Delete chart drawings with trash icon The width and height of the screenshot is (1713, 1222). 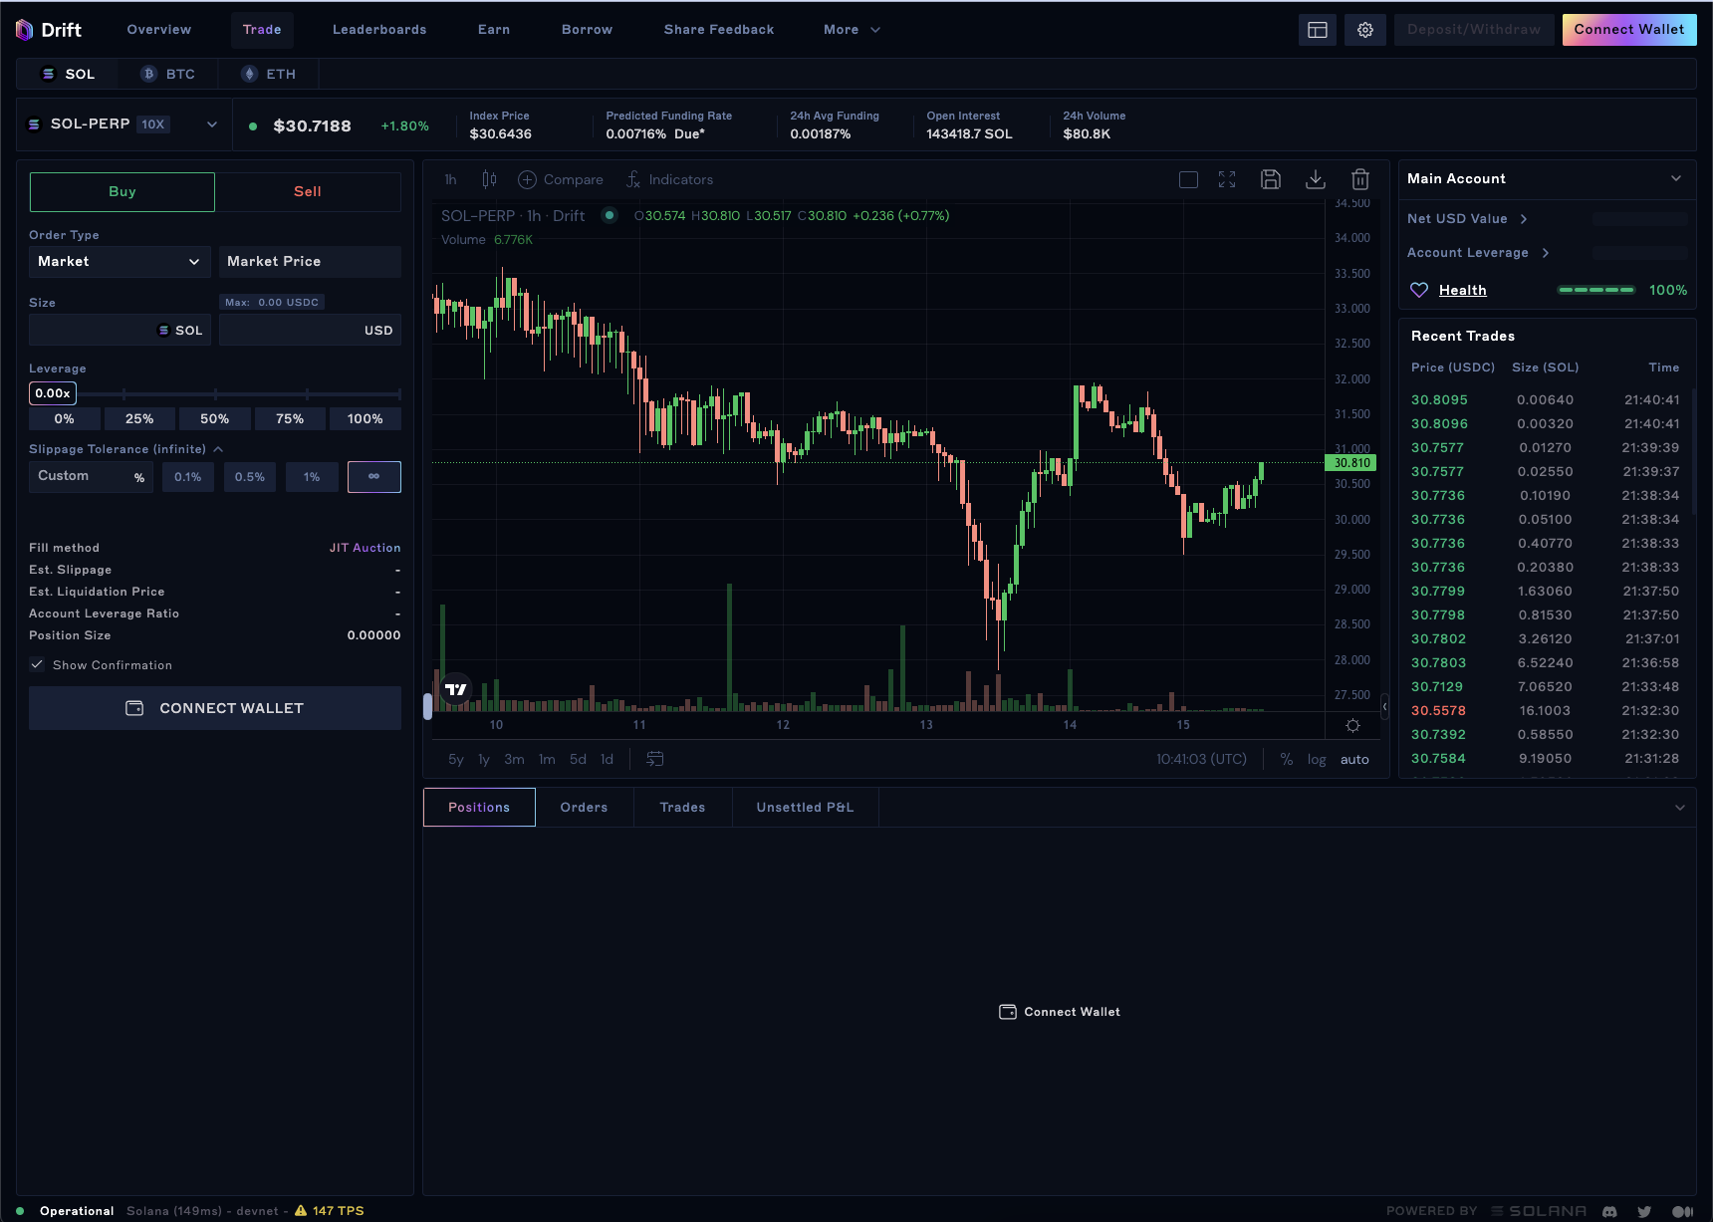[1360, 179]
